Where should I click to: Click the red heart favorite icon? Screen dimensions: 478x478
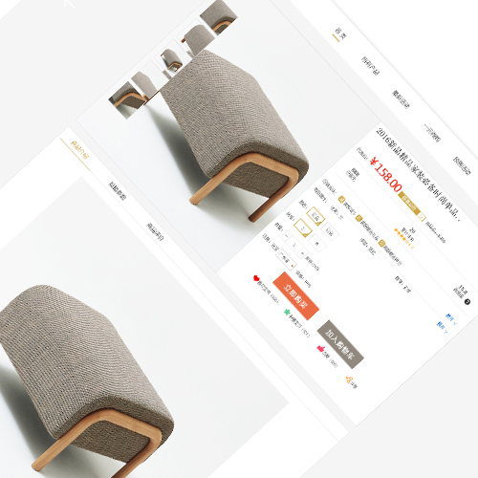pyautogui.click(x=256, y=278)
